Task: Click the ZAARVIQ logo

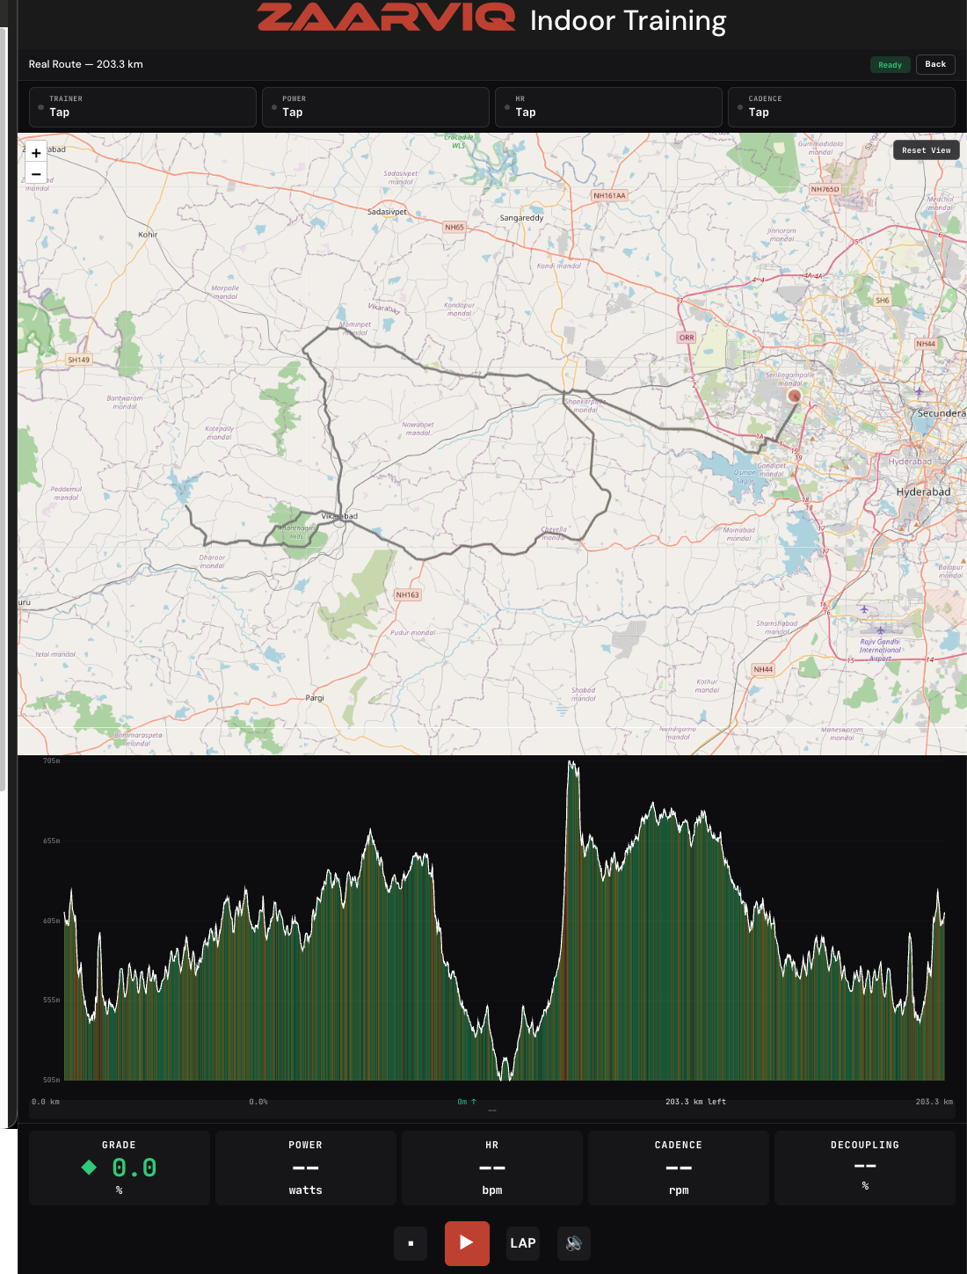Action: (x=386, y=18)
